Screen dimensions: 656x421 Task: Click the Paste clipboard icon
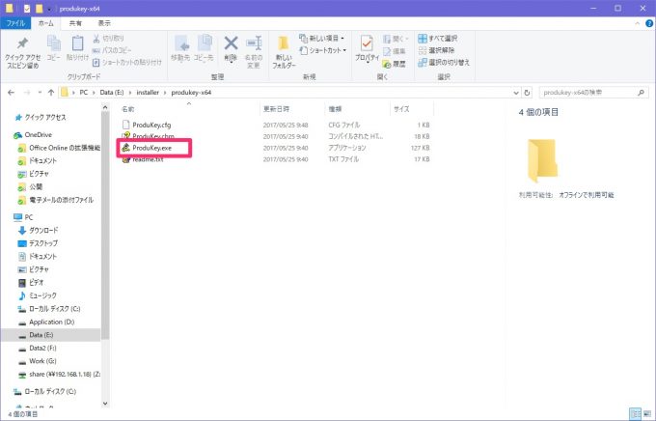(x=77, y=48)
